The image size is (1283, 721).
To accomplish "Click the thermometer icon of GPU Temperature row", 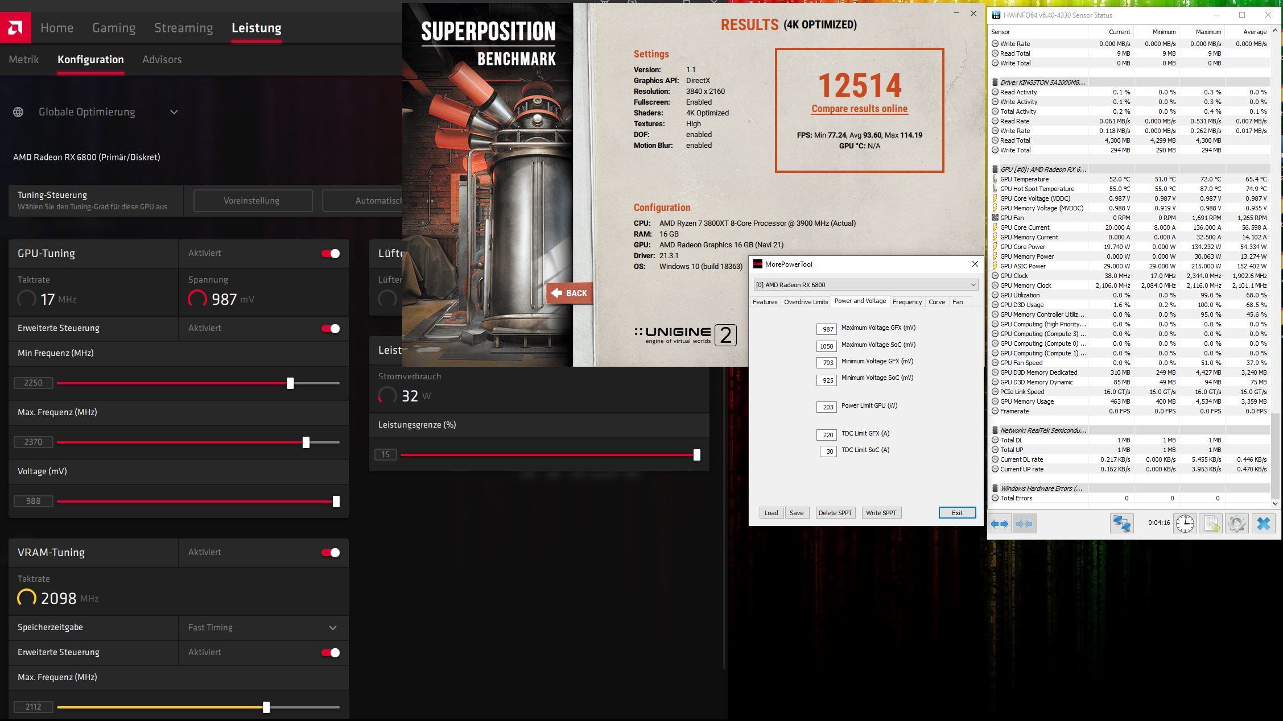I will coord(995,179).
